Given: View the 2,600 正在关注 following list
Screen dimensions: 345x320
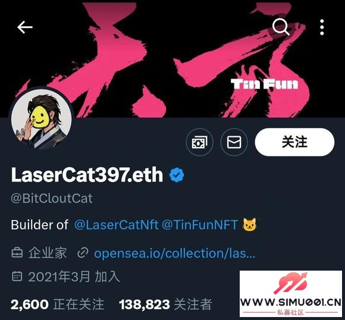Looking at the screenshot, I should click(x=57, y=305).
